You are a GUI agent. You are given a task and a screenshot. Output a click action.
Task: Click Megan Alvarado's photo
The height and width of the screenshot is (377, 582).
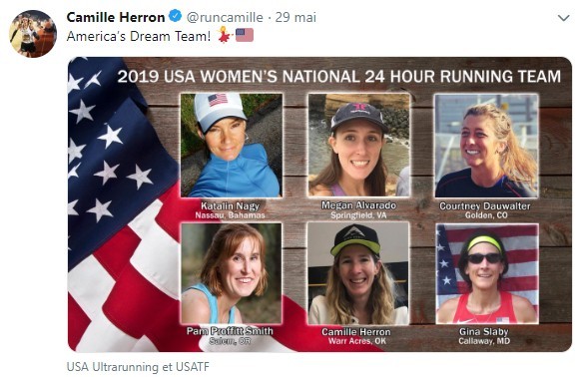pos(359,145)
